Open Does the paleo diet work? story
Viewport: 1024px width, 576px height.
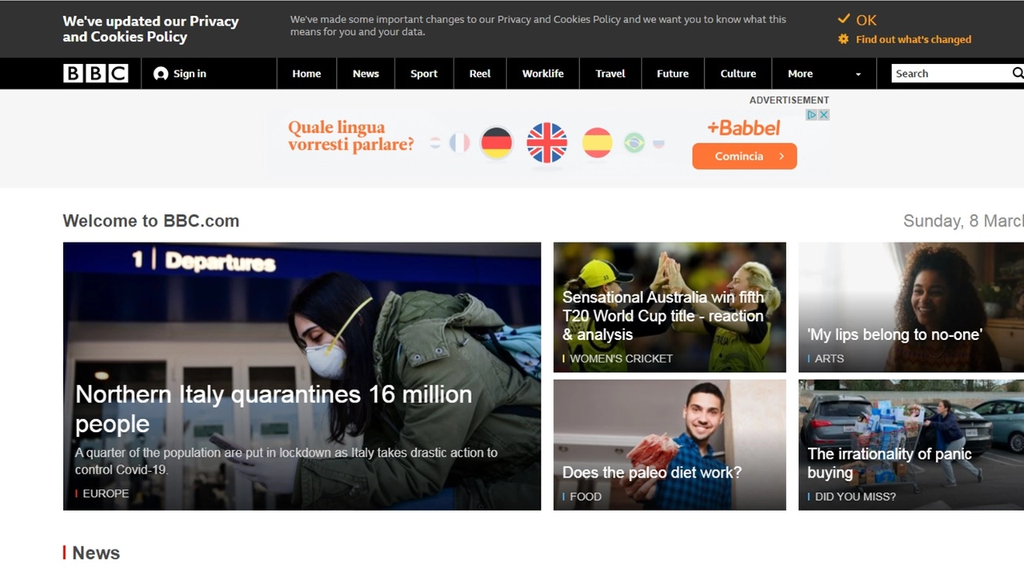click(652, 472)
